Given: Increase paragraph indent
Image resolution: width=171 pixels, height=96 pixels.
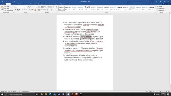Looking at the screenshot, I should pos(51,7).
